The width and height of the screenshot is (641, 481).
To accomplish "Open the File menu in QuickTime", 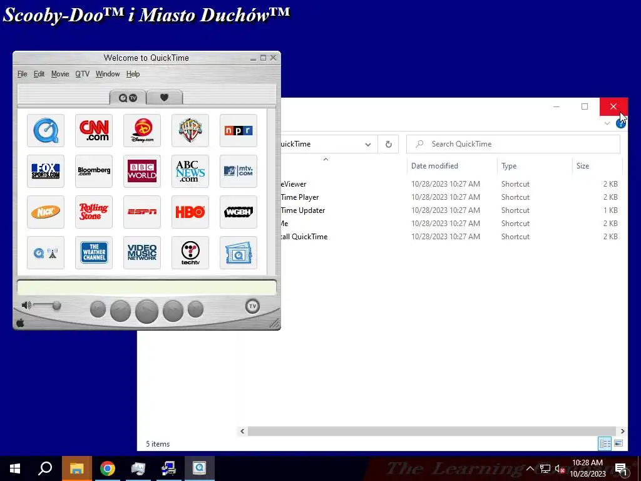I will (22, 74).
